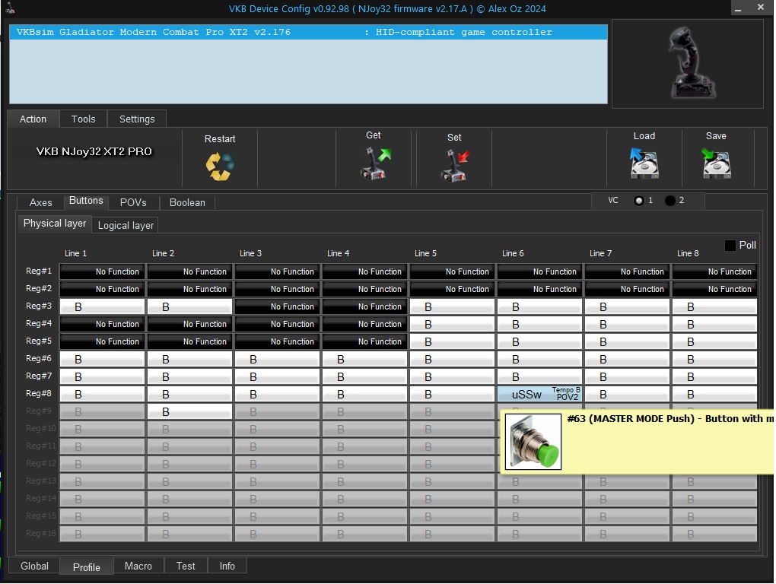
Task: Click Reg#4 Line 5 B button cell
Action: [453, 324]
